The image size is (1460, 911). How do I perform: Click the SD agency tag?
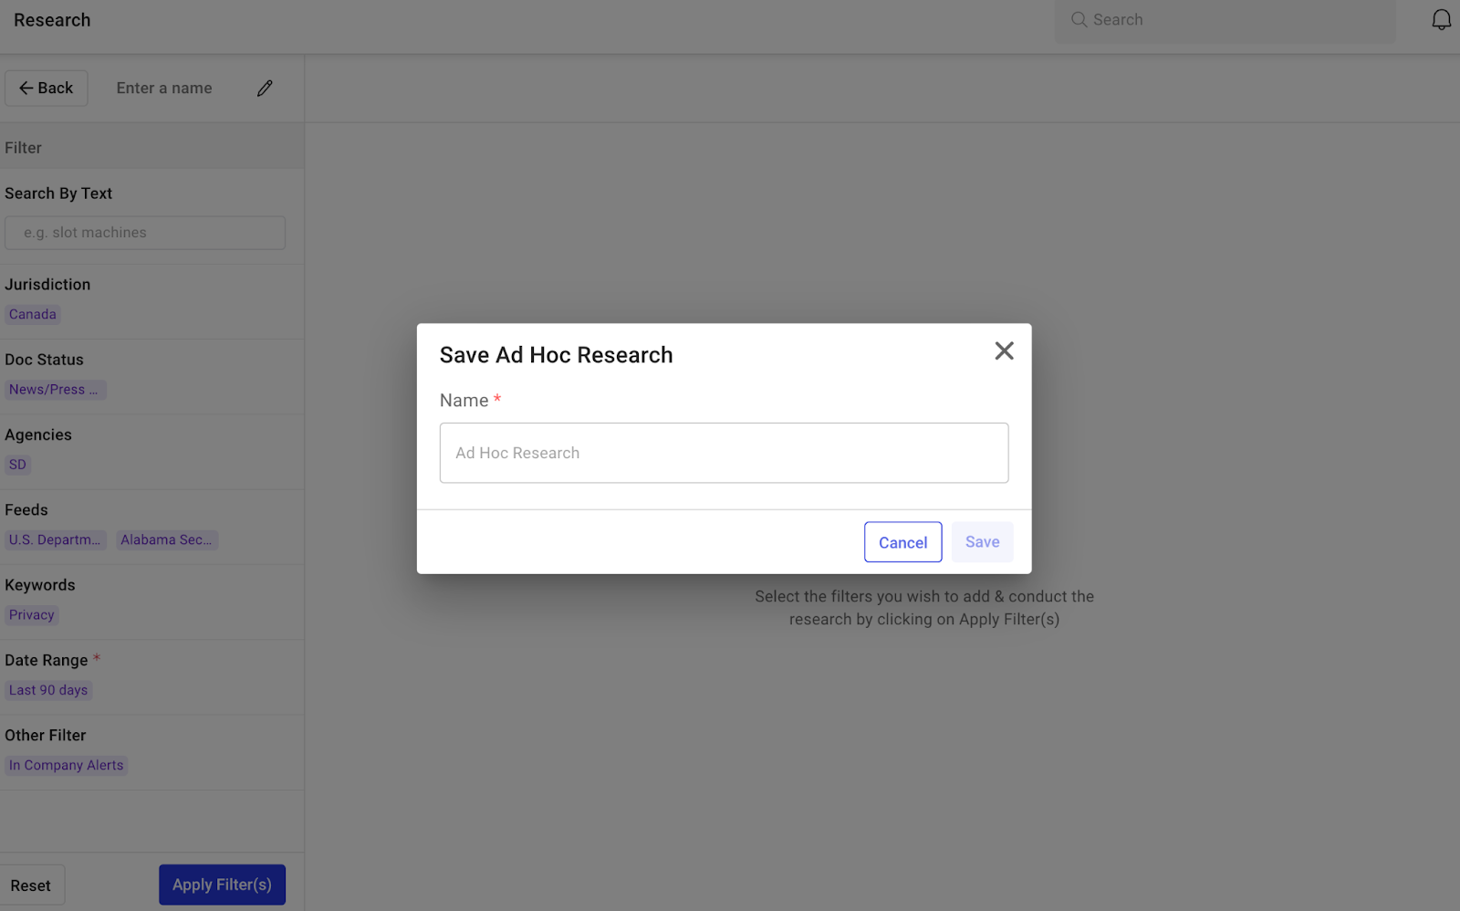coord(17,465)
